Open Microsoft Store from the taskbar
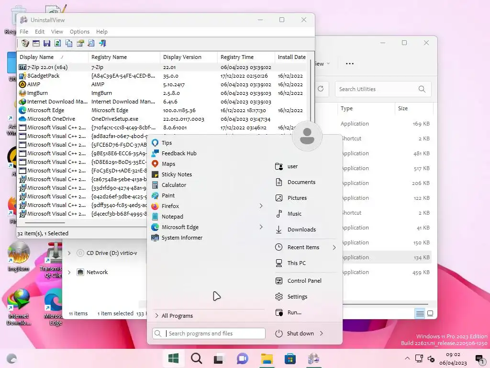 pyautogui.click(x=290, y=358)
